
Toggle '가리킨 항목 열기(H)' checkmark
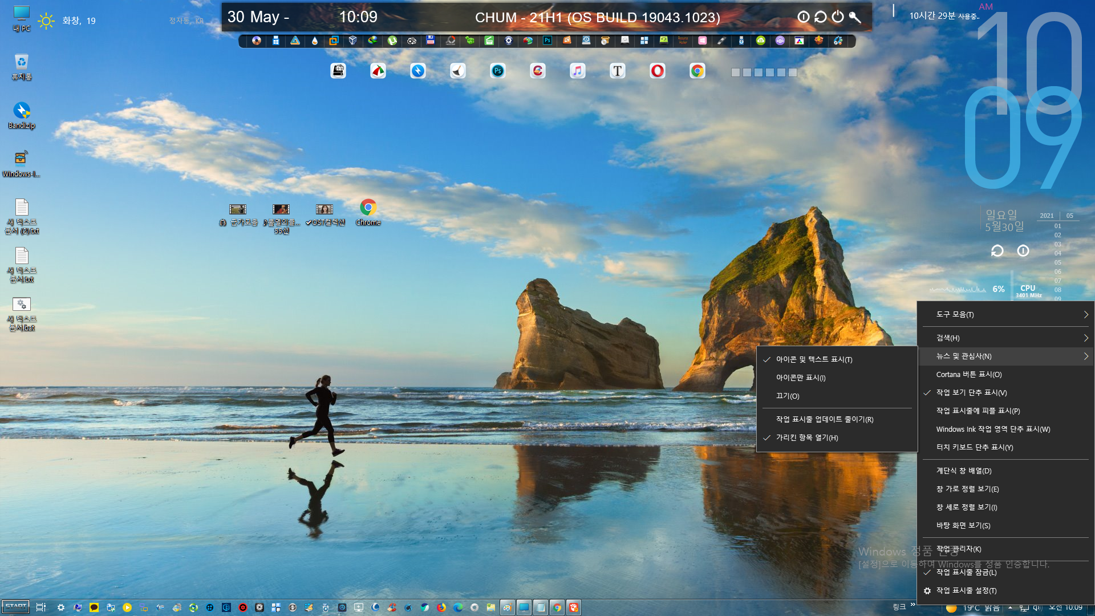pyautogui.click(x=837, y=437)
